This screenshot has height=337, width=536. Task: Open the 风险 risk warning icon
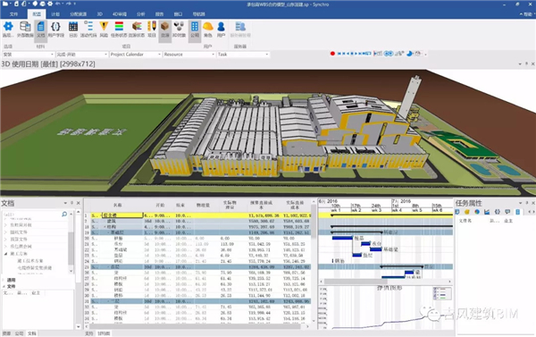click(x=104, y=29)
